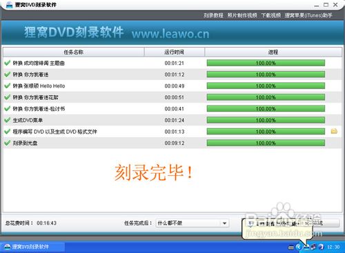This screenshot has width=345, height=253.
Task: Click the progress bar of 刻录到光盘 row
Action: coord(266,143)
